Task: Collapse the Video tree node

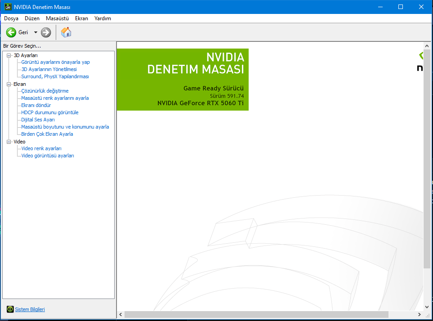Action: tap(9, 142)
